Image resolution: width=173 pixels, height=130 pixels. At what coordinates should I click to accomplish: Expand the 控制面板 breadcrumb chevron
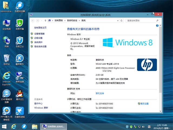click(65, 20)
